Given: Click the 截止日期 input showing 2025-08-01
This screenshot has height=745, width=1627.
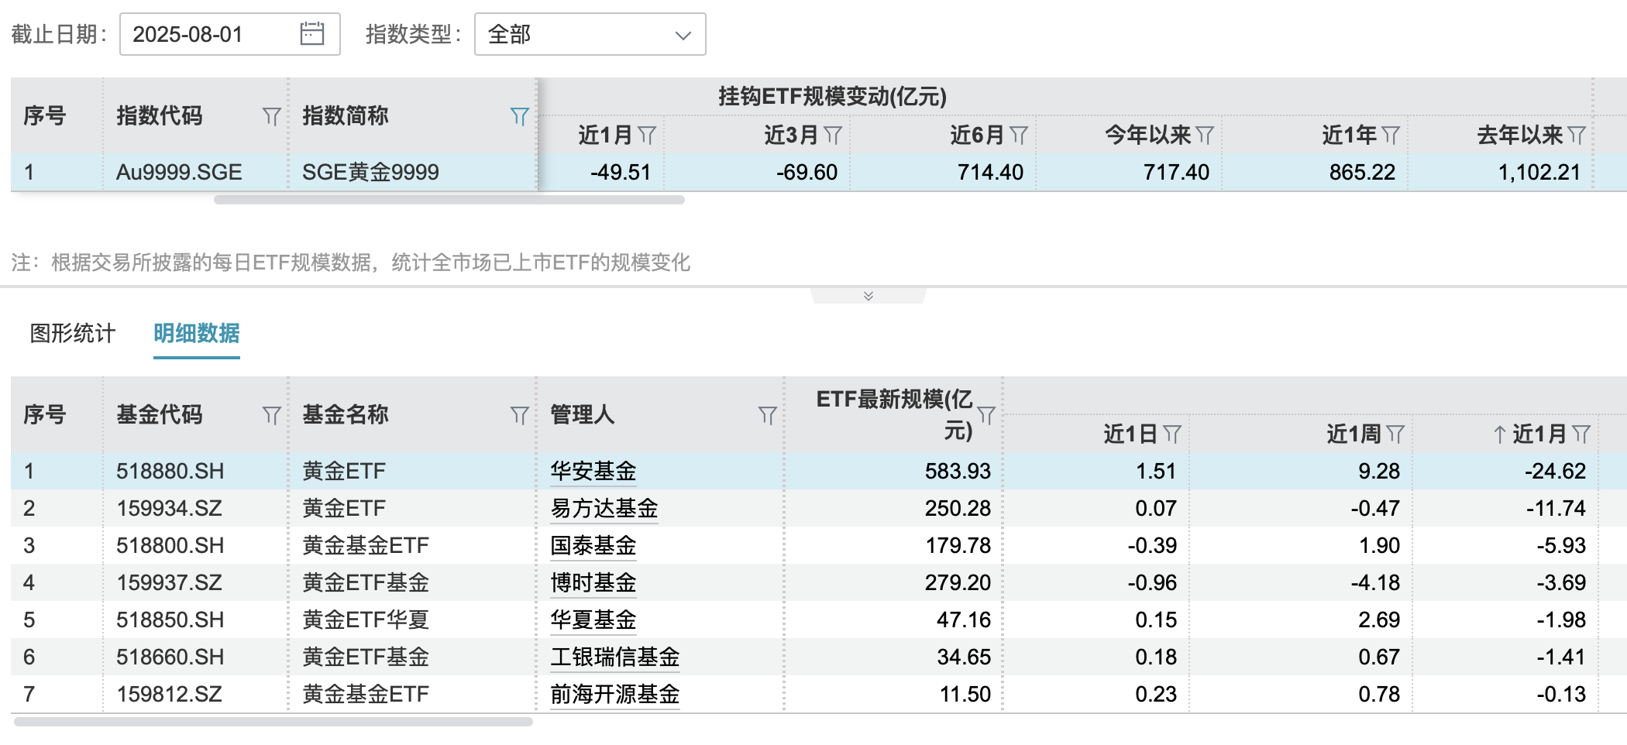Looking at the screenshot, I should pyautogui.click(x=229, y=34).
